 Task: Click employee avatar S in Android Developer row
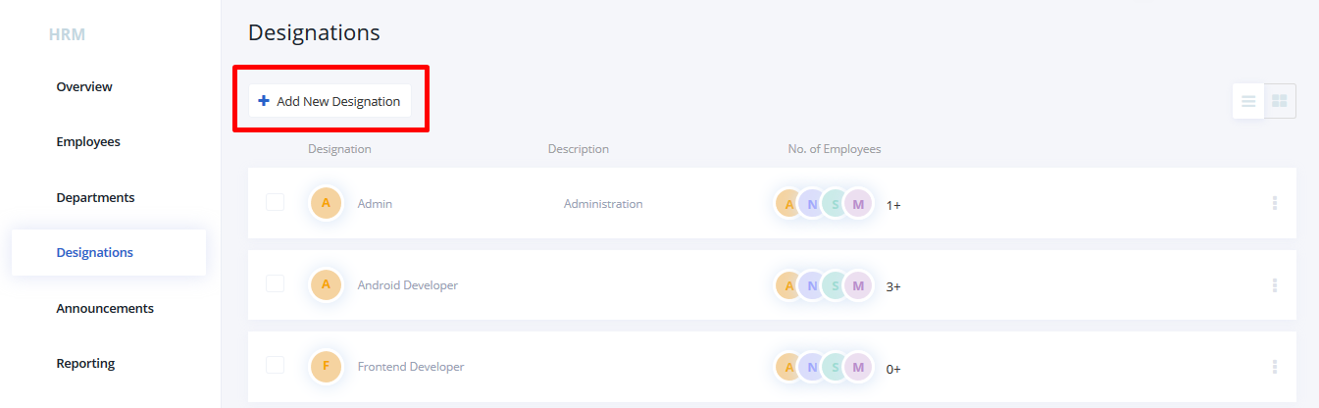[x=835, y=285]
